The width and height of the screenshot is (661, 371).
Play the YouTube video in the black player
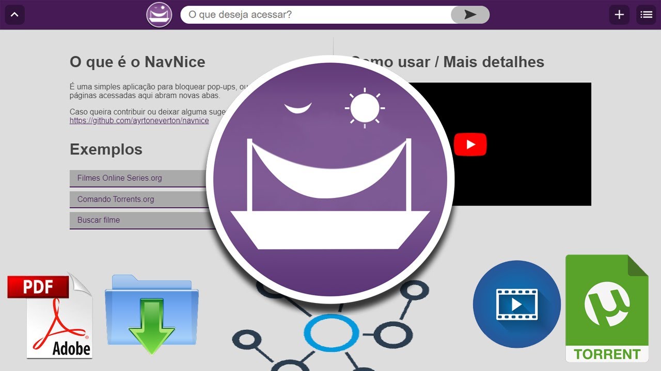click(x=470, y=144)
